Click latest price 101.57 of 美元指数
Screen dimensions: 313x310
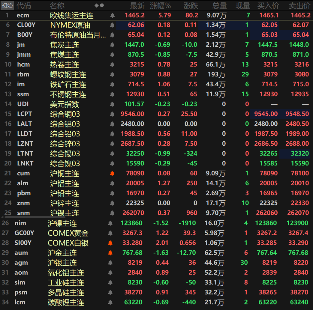tap(134, 104)
